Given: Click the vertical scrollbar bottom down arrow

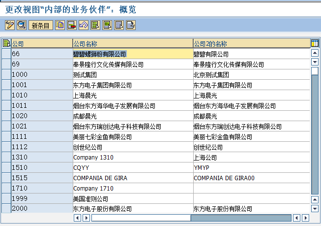Looking at the screenshot, I should (x=315, y=209).
